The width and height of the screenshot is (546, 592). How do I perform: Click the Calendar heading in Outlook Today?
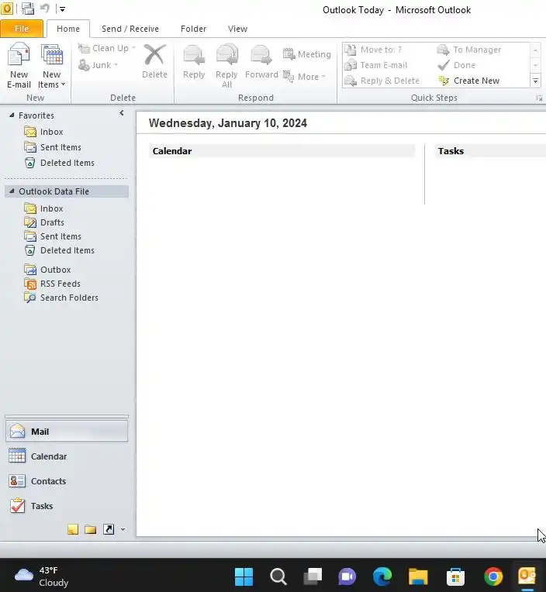click(172, 151)
